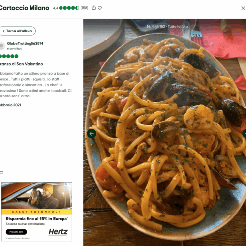Image resolution: width=246 pixels, height=246 pixels.
Task: Click the GlobeTrotting563574 profile avatar
Action: (x=2, y=46)
